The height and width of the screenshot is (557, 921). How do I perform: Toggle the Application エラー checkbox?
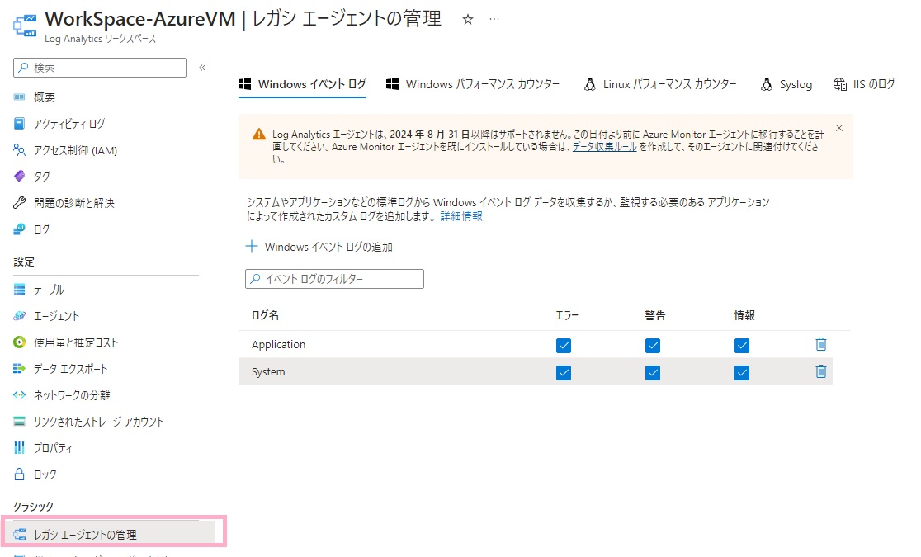pos(564,346)
